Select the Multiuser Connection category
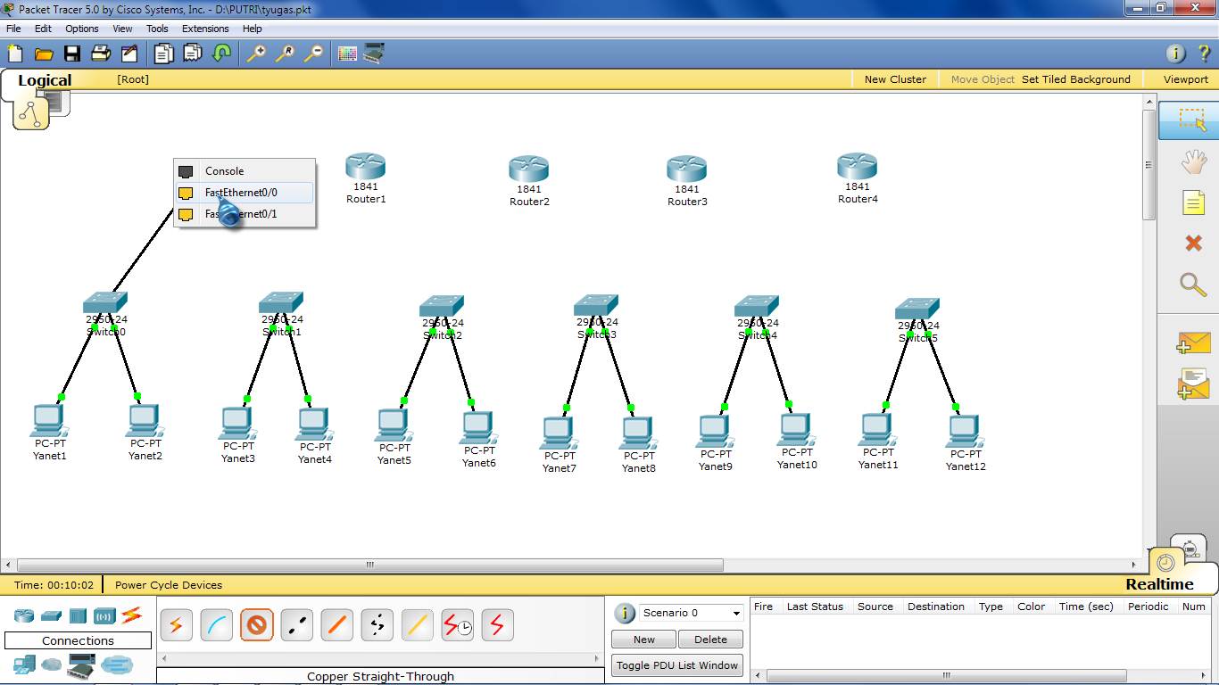Viewport: 1219px width, 685px height. pos(116,665)
